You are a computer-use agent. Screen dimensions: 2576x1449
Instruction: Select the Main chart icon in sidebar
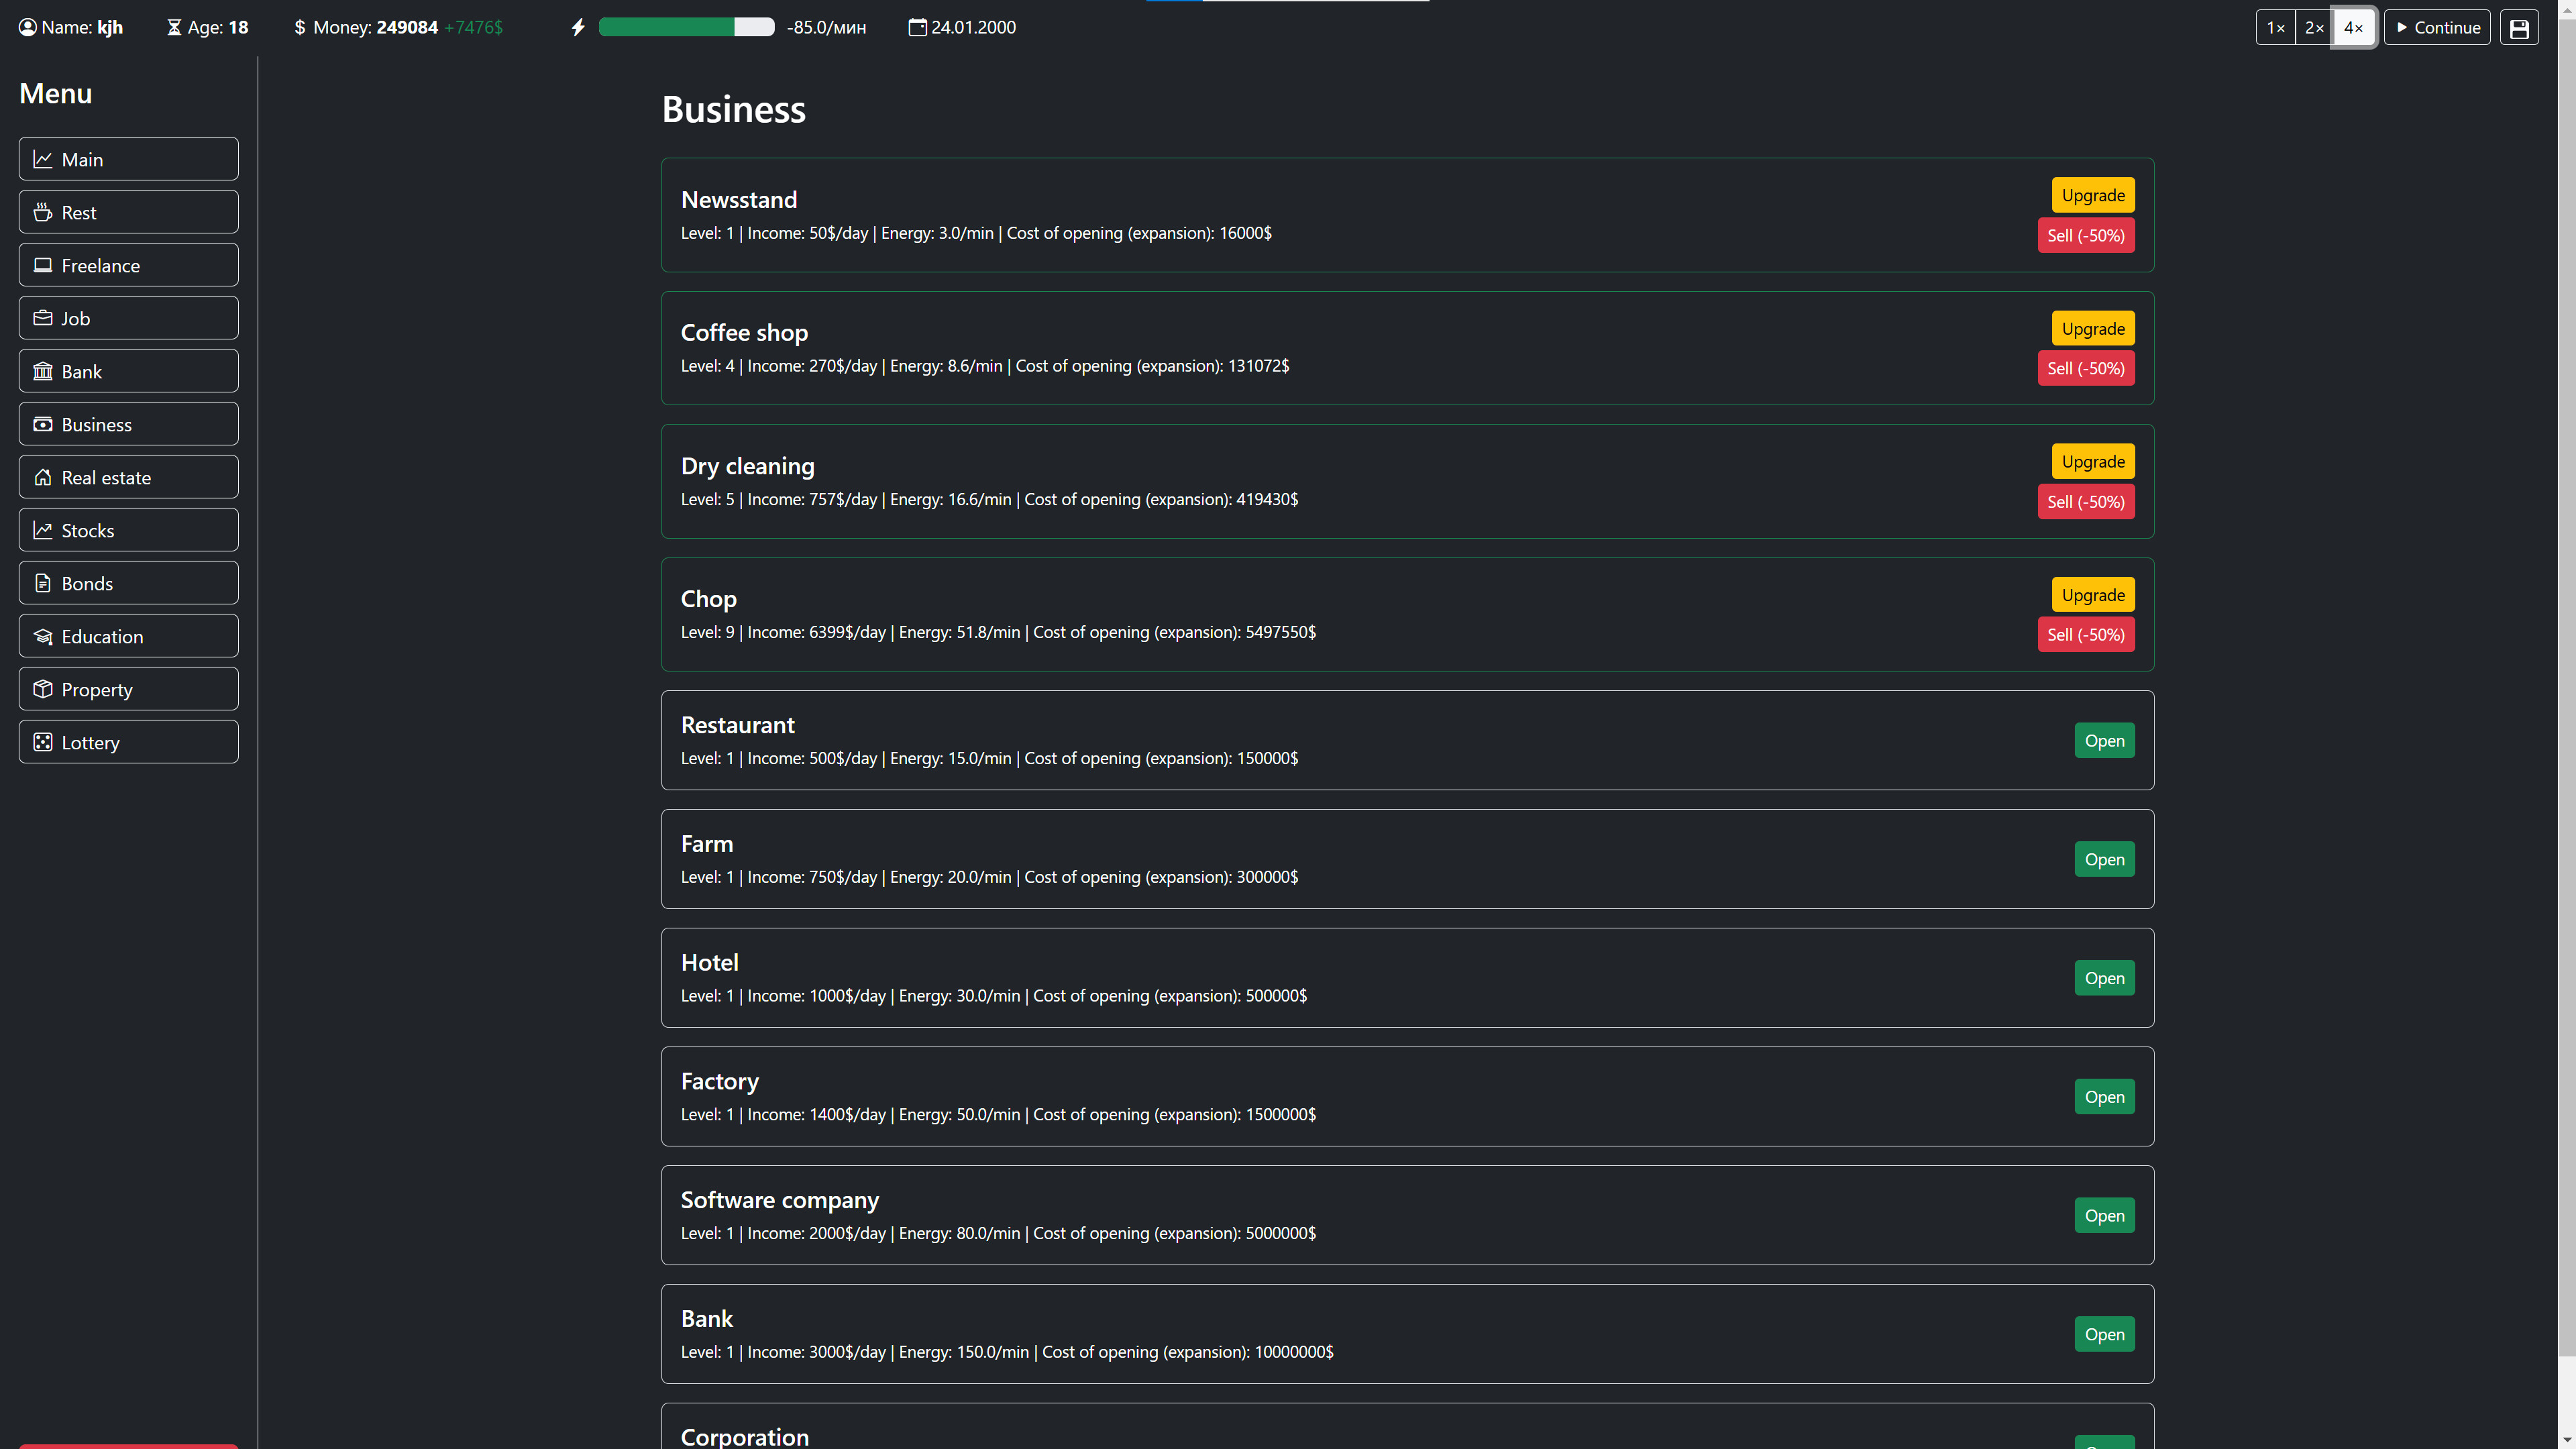coord(43,158)
